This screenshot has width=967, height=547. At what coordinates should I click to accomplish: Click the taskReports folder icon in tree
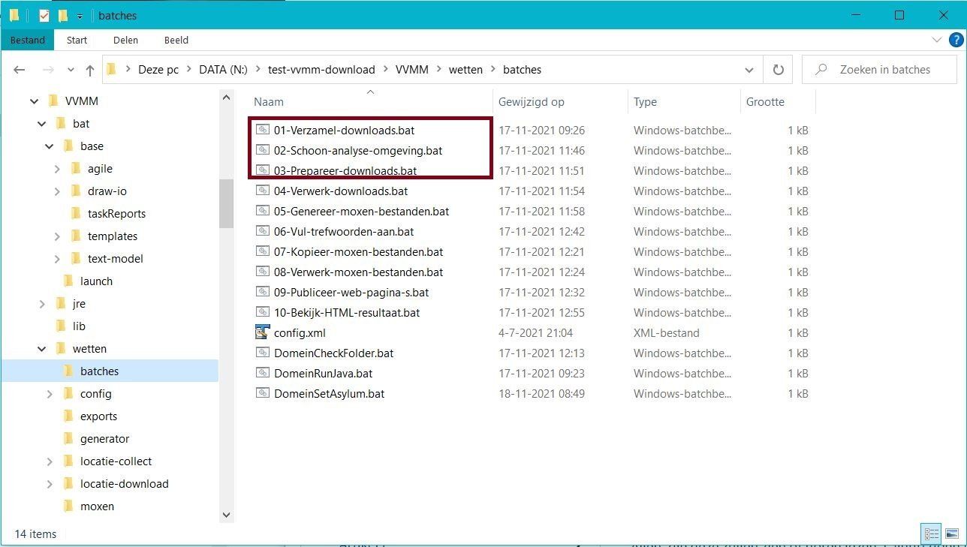(x=75, y=213)
